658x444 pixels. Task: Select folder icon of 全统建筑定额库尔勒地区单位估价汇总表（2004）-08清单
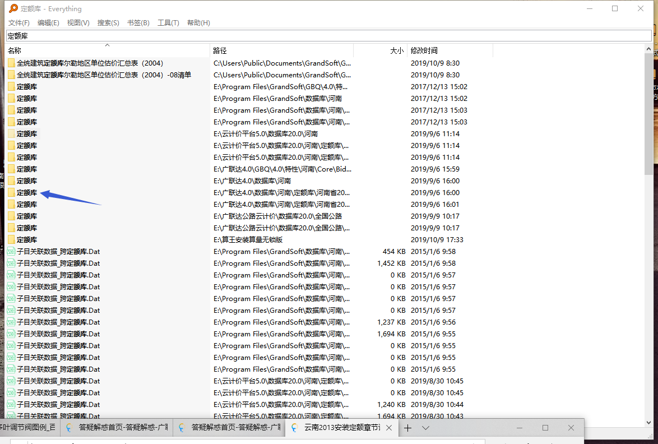point(11,75)
